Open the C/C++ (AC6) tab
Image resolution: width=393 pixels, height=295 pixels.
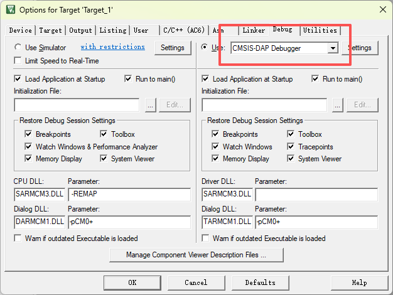[x=183, y=30]
